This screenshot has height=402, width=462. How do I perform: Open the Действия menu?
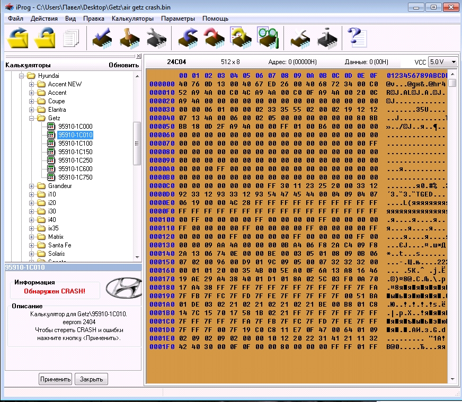tap(44, 19)
